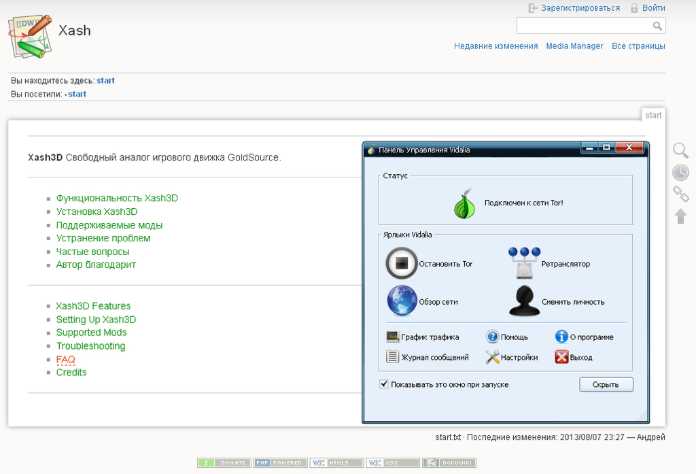Click the Войти login link
Viewport: 696px width, 474px height.
pyautogui.click(x=653, y=8)
